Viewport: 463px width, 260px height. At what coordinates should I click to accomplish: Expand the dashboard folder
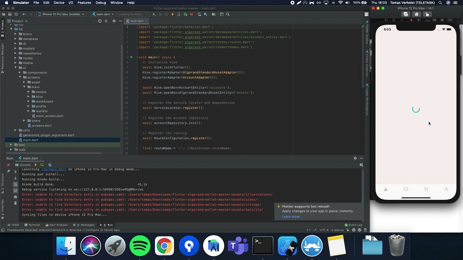click(29, 101)
